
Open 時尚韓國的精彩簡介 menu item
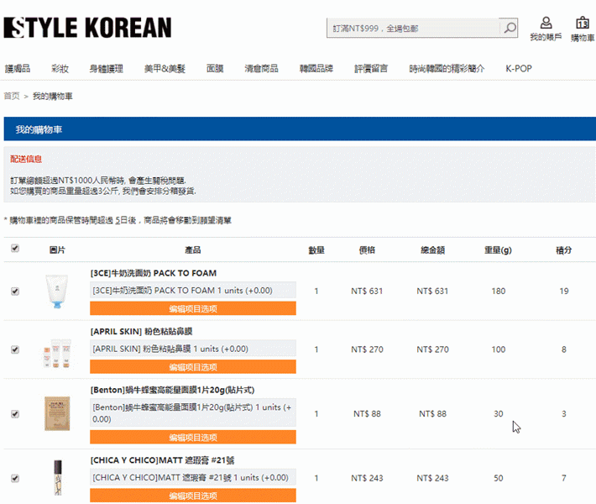[x=447, y=69]
